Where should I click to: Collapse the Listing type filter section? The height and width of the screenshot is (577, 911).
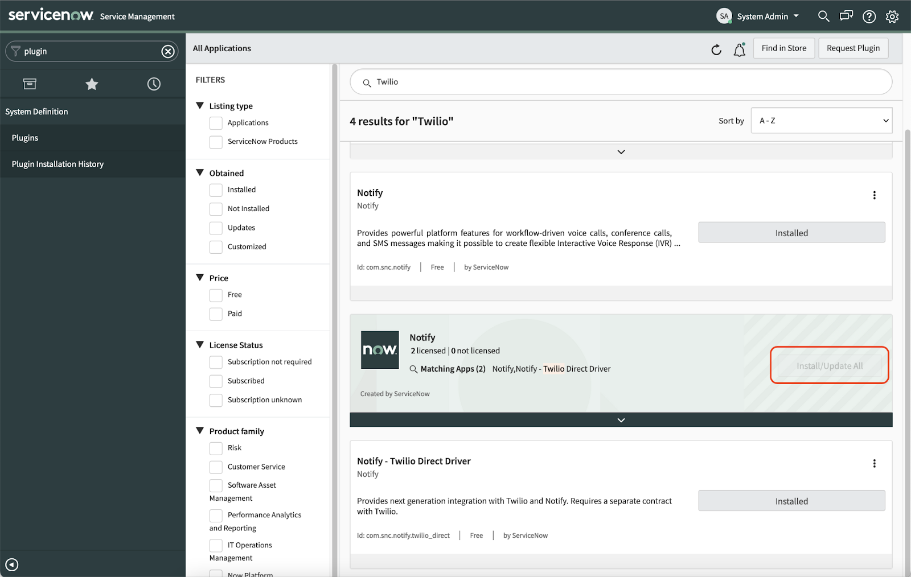[200, 105]
